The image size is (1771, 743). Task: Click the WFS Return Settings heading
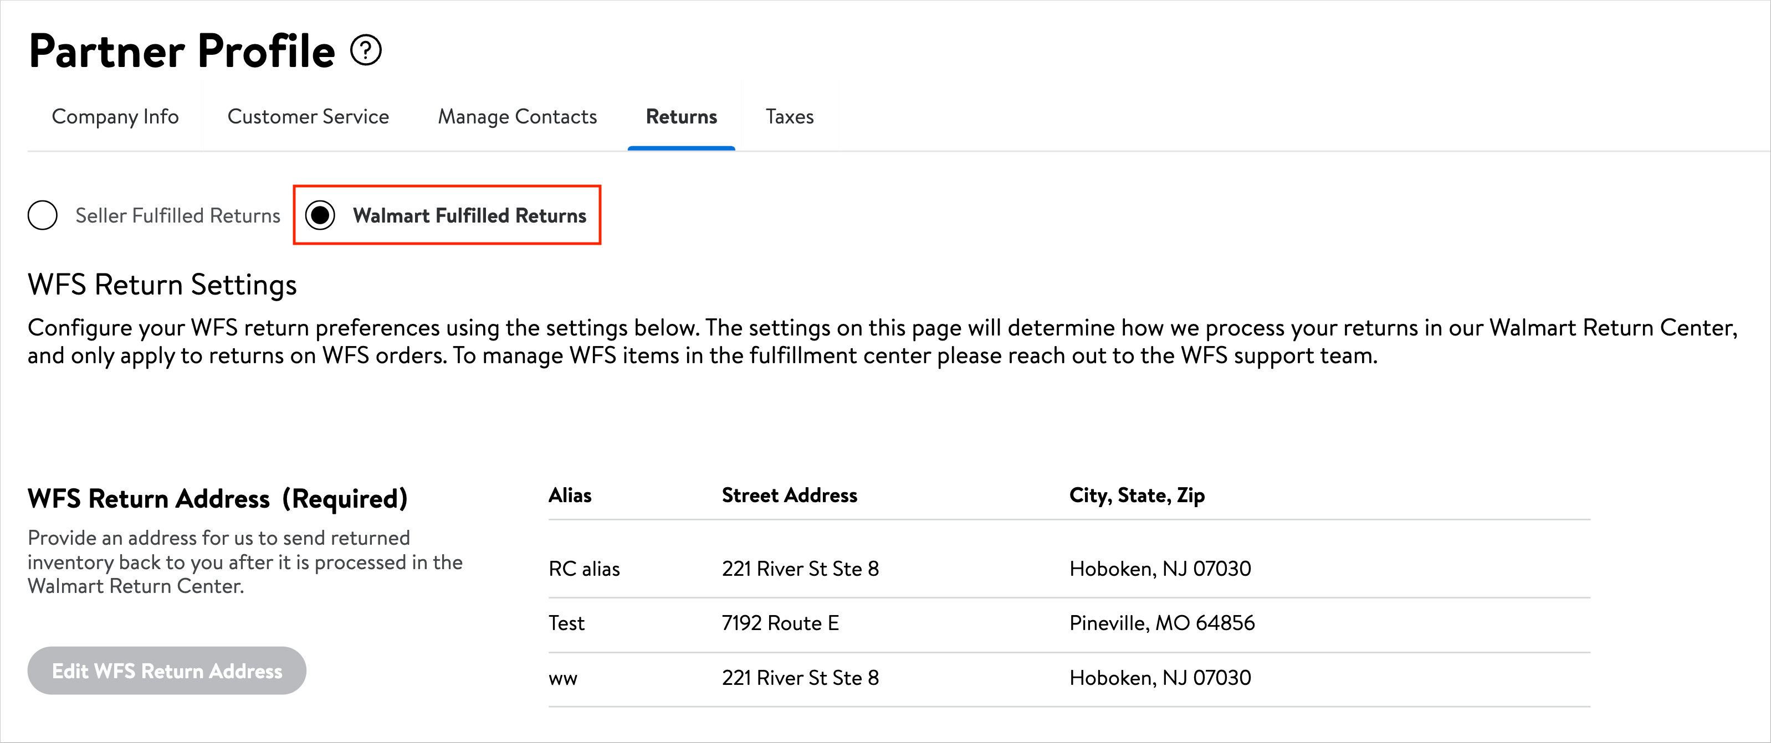[x=162, y=284]
